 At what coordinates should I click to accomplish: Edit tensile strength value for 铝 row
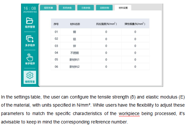point(106,39)
